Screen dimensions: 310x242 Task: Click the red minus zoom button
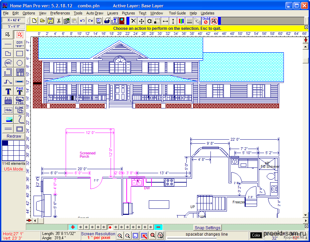click(158, 227)
